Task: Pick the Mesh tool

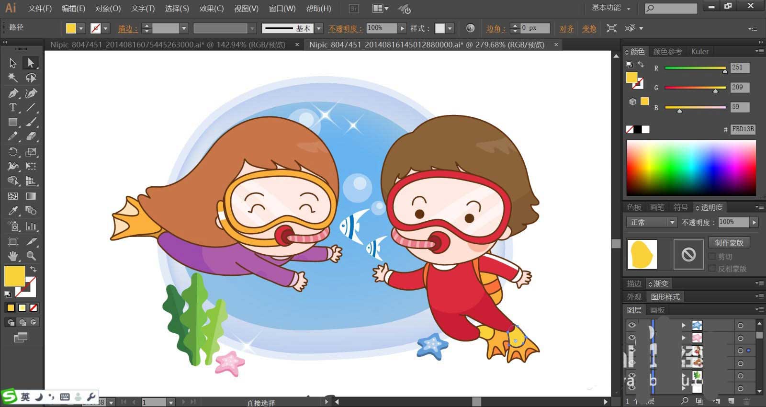Action: 13,196
